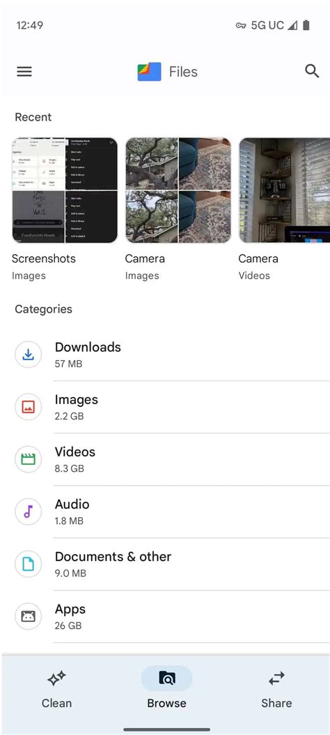Tap the 26 GB size text
Viewport: 330px width, 735px height.
68,625
